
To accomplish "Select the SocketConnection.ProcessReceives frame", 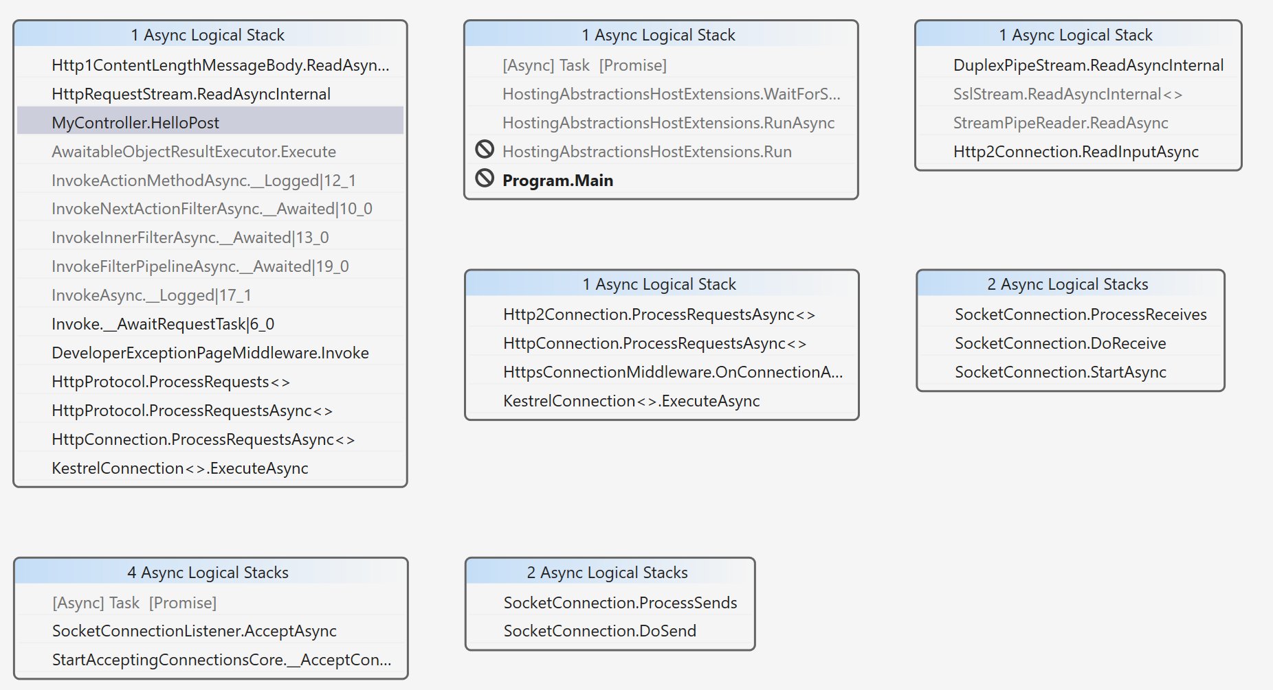I will coord(1070,314).
